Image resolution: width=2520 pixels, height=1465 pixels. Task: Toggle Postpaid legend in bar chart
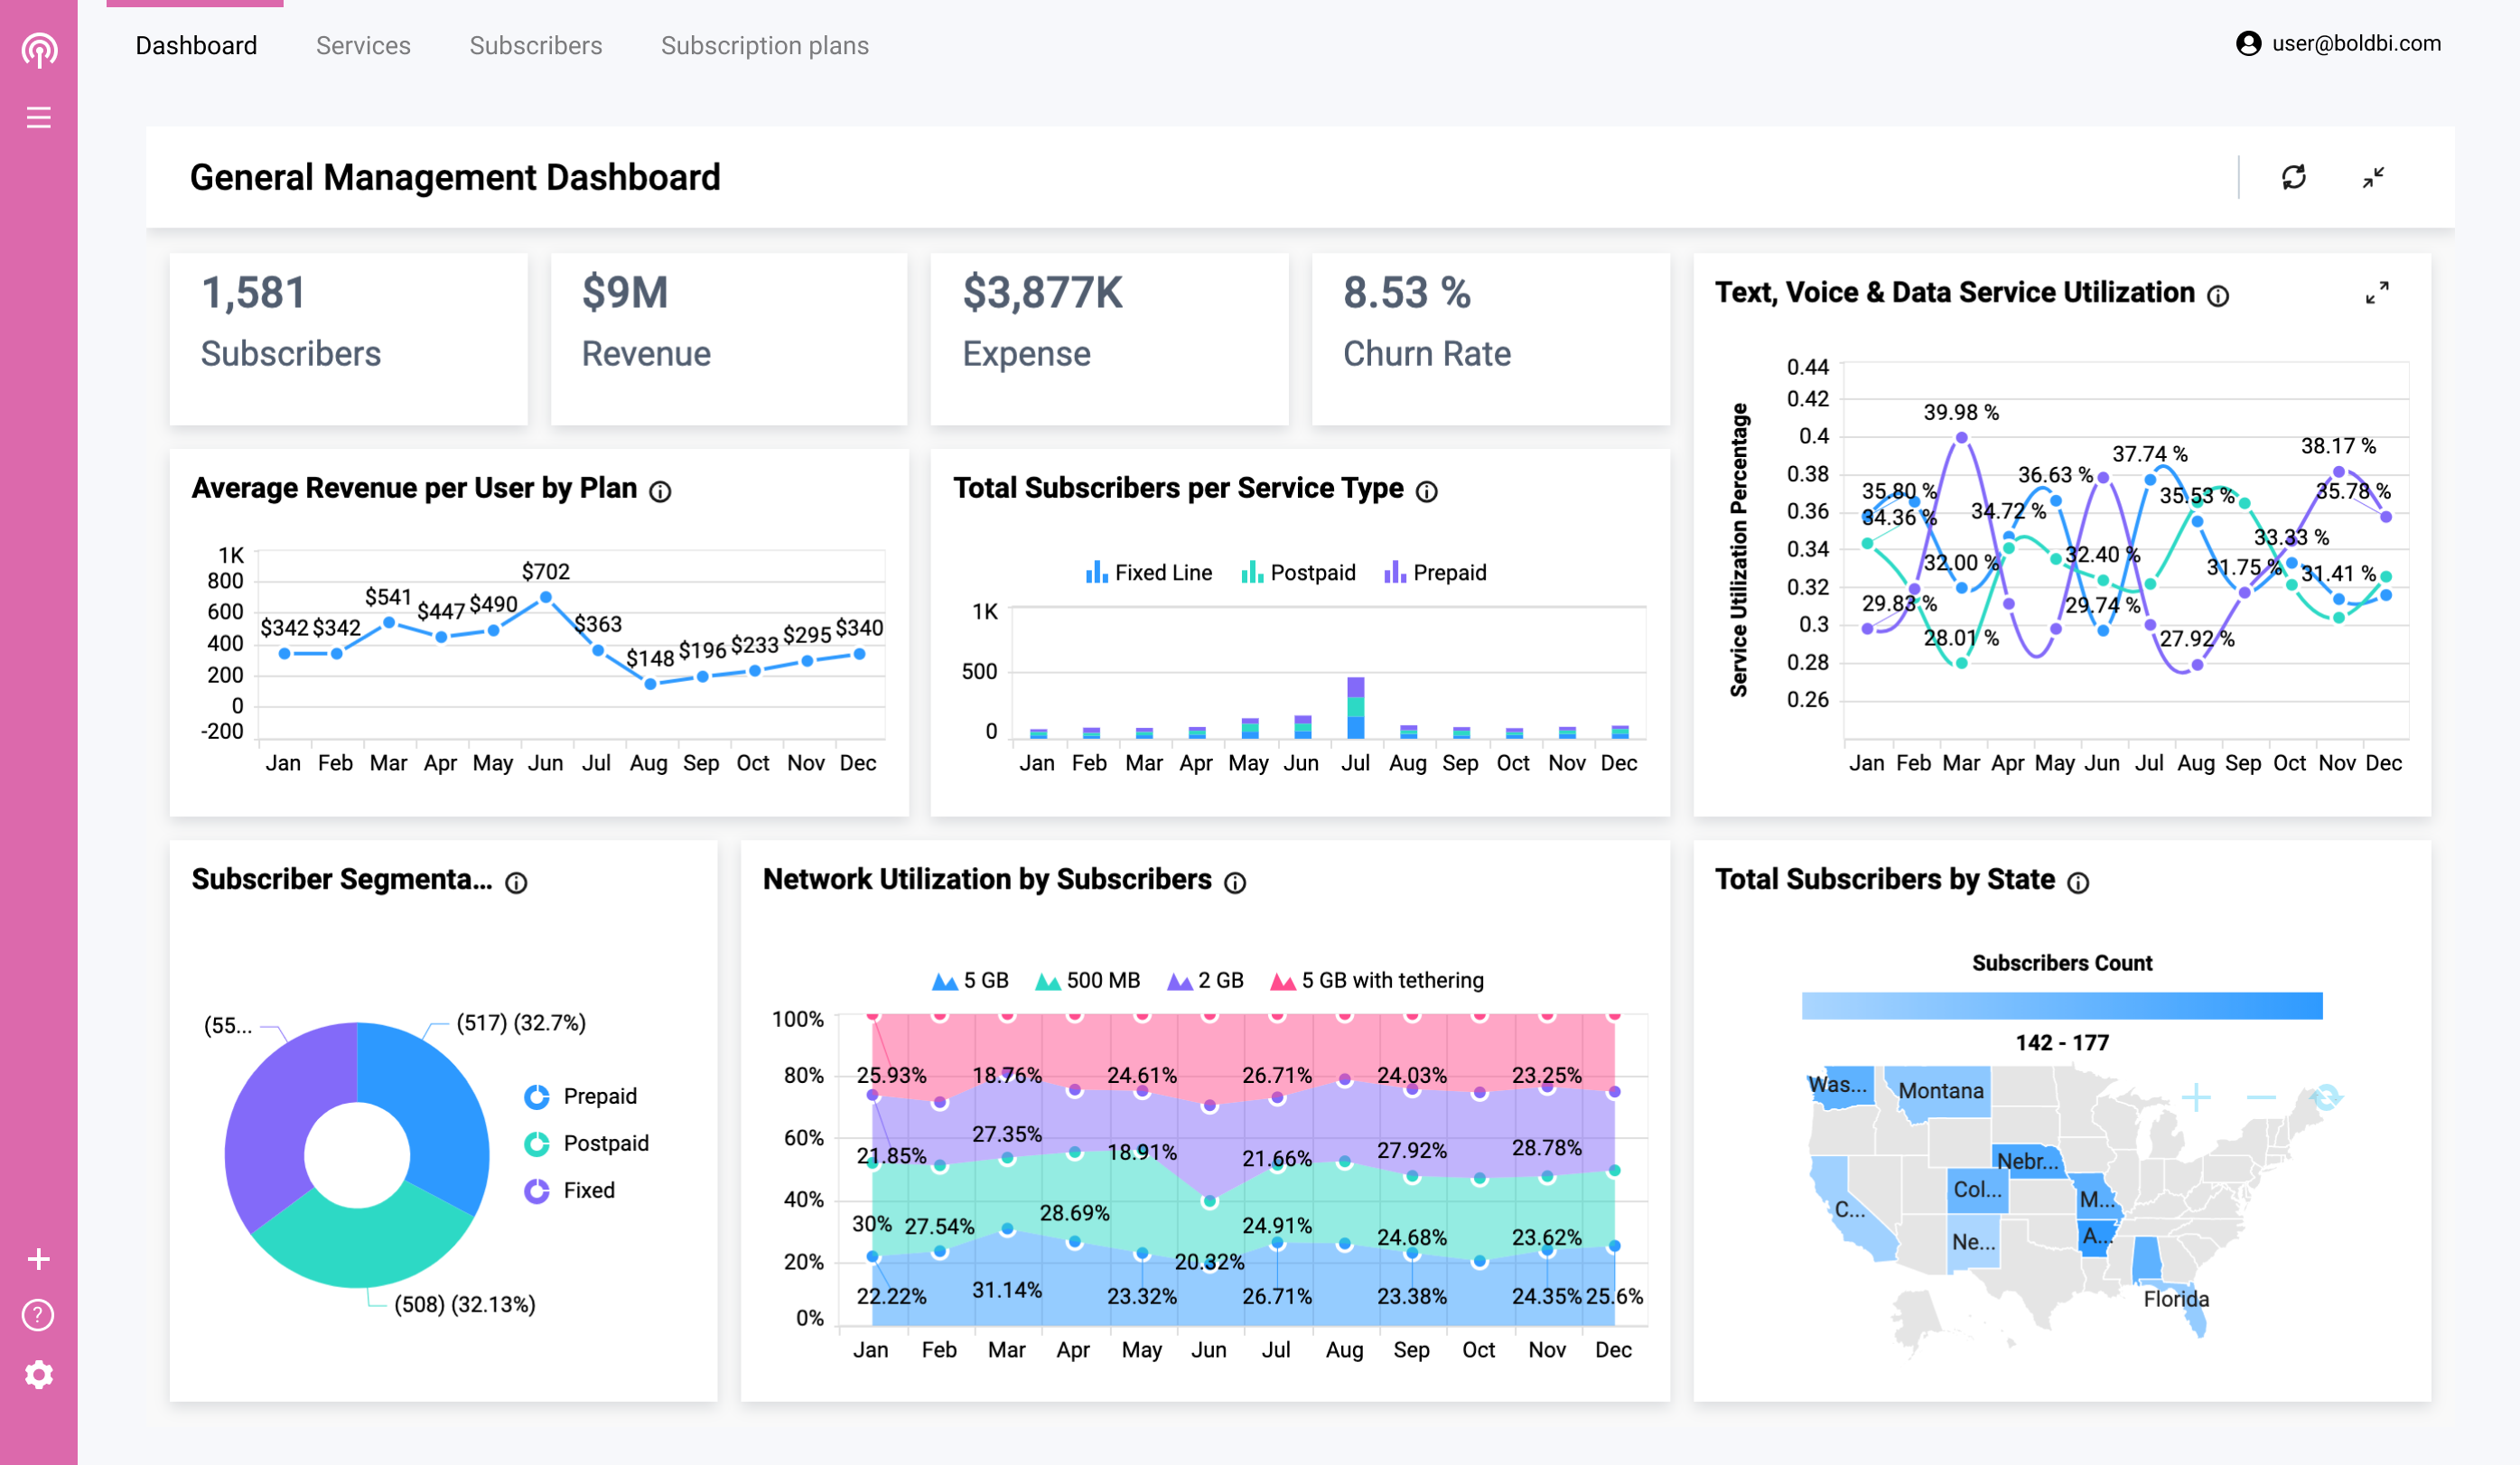1298,573
